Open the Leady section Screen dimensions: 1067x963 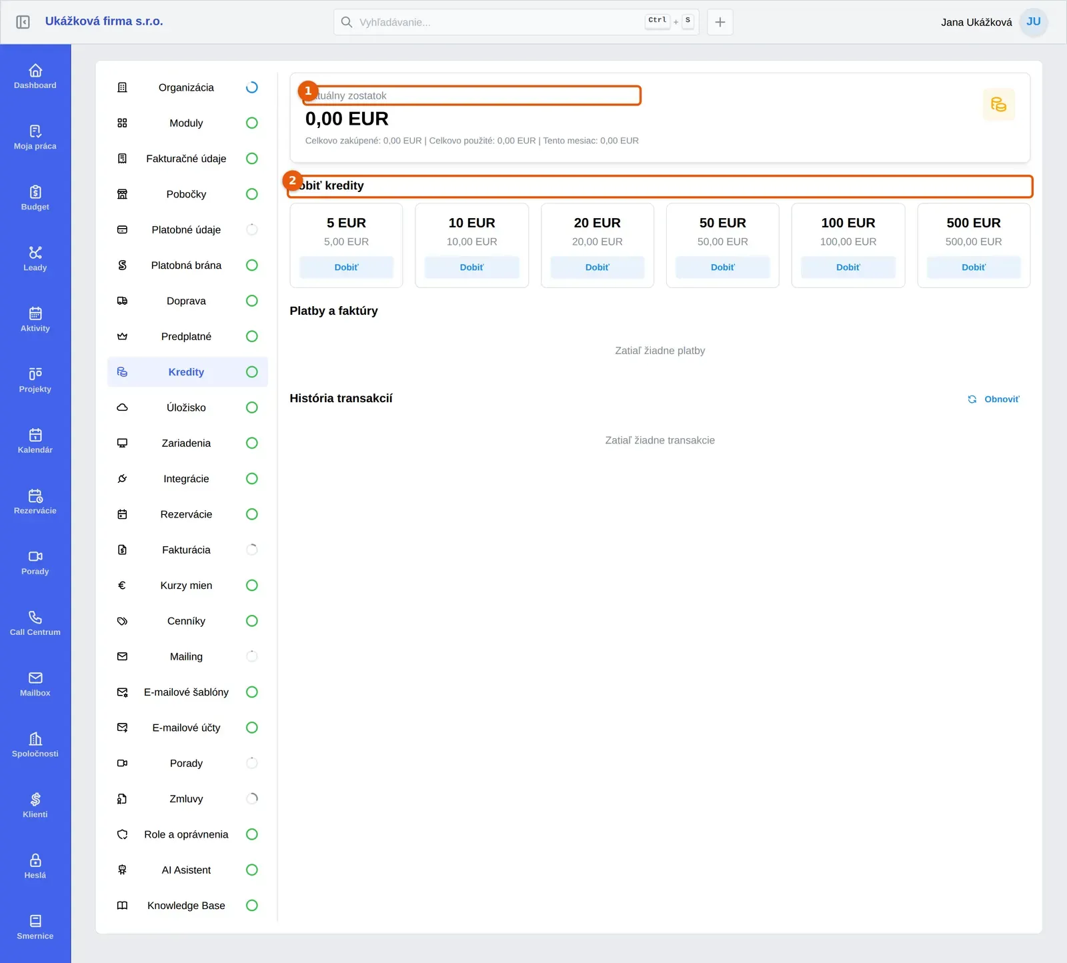pos(35,258)
